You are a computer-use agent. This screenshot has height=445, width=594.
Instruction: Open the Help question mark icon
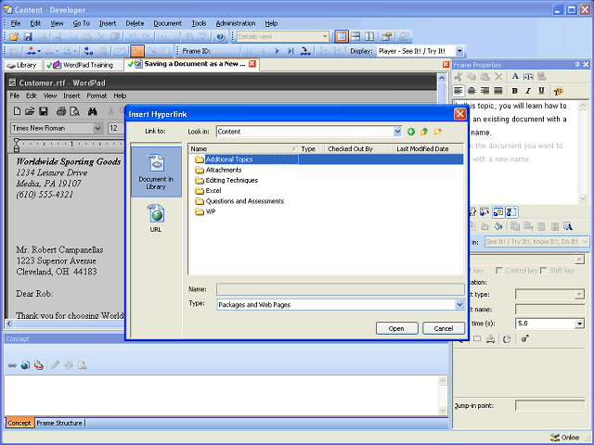221,37
